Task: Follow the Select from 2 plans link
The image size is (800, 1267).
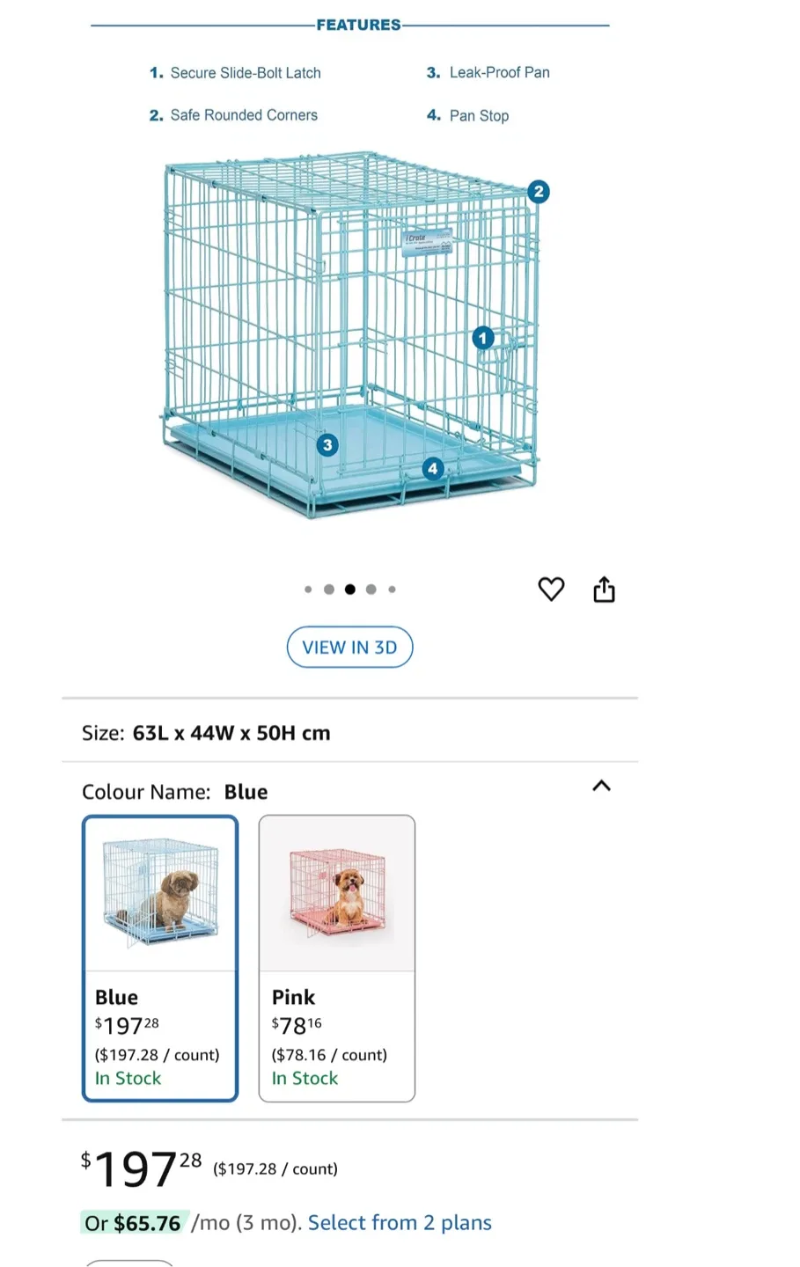Action: [x=400, y=1222]
